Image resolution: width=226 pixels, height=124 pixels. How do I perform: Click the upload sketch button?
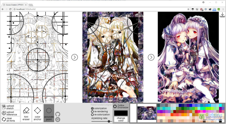pos(10,107)
